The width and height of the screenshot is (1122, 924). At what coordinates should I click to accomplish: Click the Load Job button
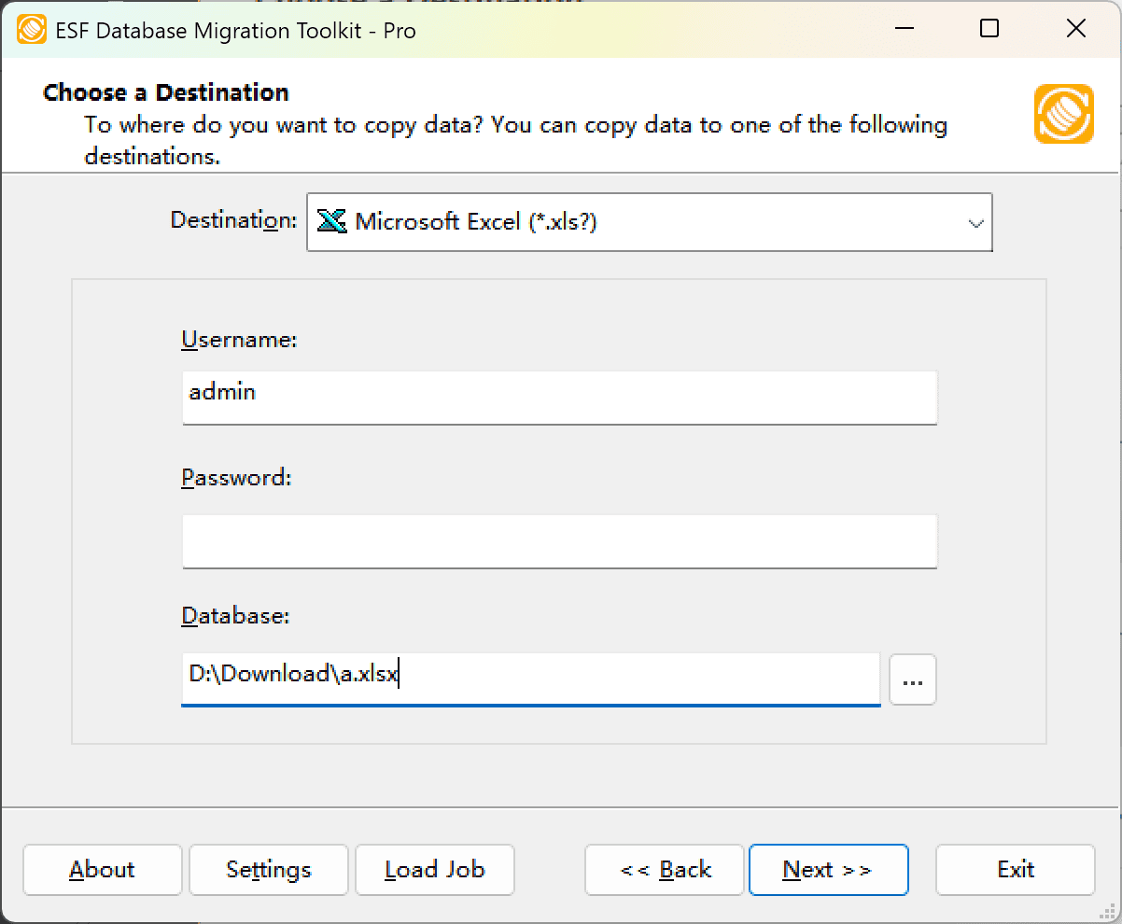[x=434, y=869]
